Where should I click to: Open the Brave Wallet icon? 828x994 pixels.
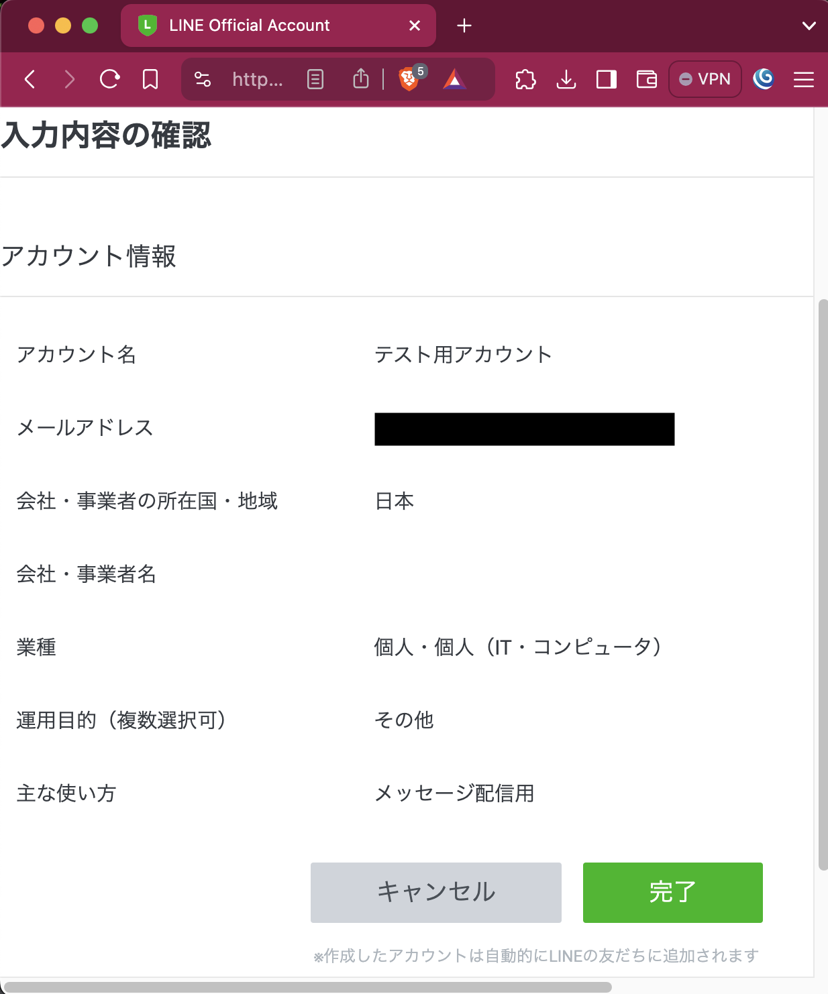645,79
